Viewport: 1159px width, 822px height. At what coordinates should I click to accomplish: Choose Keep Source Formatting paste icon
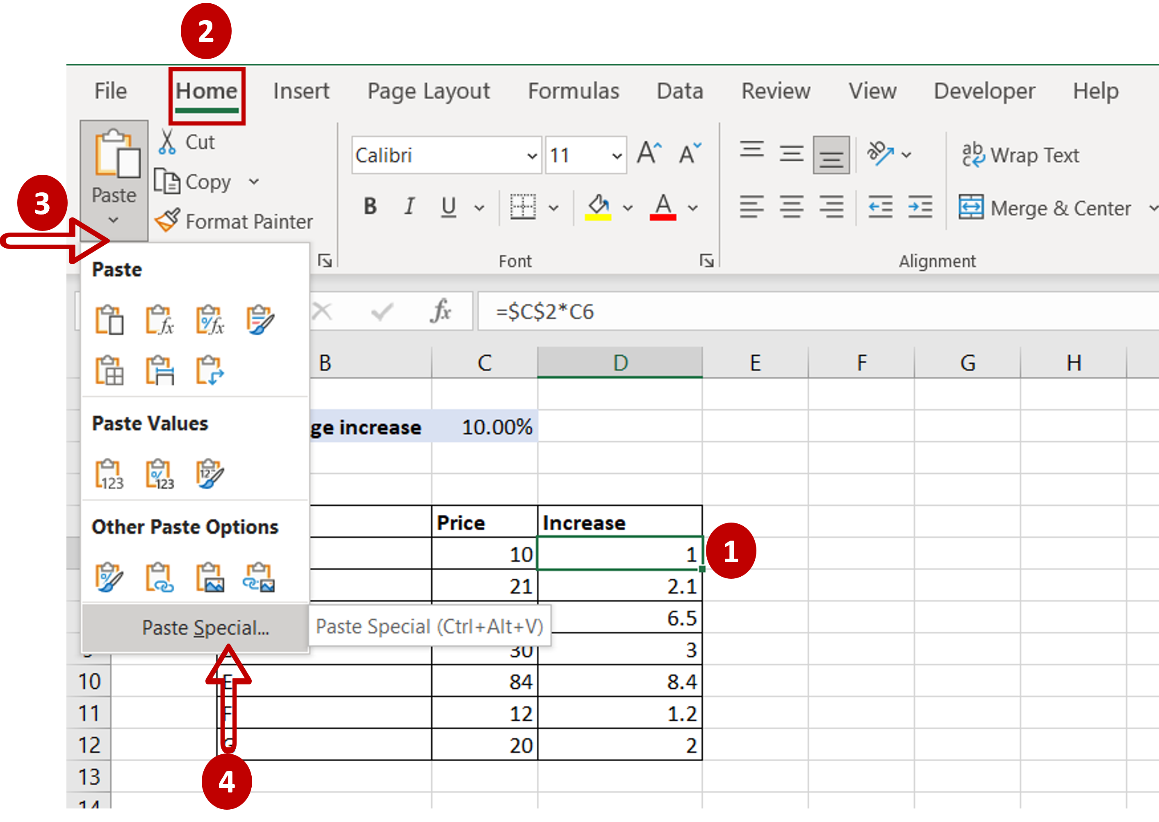click(x=260, y=320)
